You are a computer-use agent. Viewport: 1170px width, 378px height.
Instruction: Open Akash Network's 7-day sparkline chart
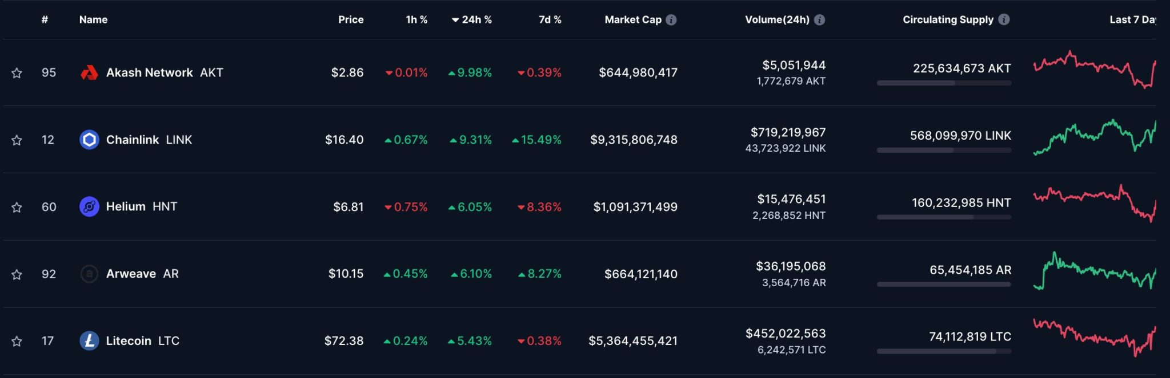pyautogui.click(x=1094, y=70)
